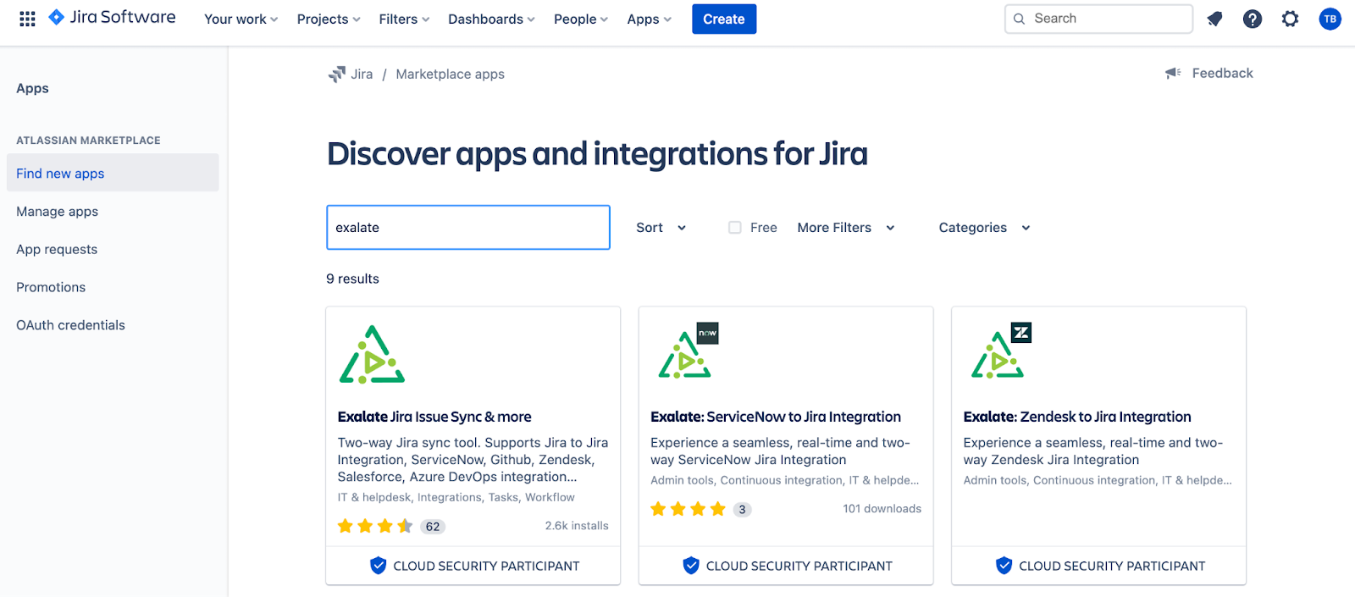Image resolution: width=1355 pixels, height=597 pixels.
Task: Click the Exalate Jira Issue Sync logo
Action: tap(372, 356)
